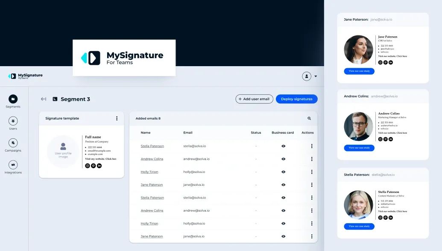Click the Pinterest icon in the Andrew Colins preview card
The image size is (442, 251).
[x=385, y=139]
